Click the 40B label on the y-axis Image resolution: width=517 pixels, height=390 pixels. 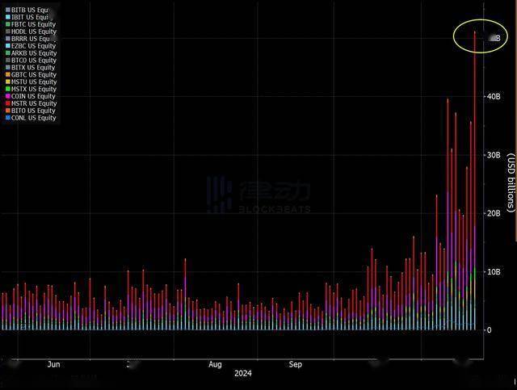(492, 97)
